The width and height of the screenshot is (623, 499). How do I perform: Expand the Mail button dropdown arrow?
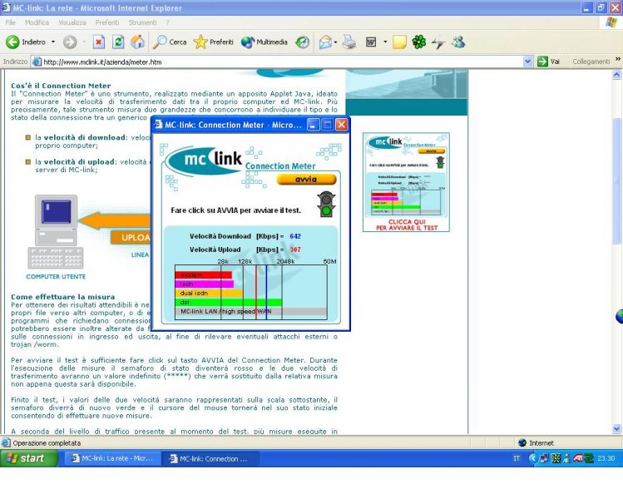336,42
